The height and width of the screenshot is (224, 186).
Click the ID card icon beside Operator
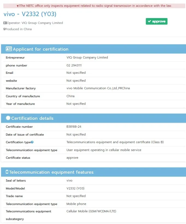pos(5,23)
